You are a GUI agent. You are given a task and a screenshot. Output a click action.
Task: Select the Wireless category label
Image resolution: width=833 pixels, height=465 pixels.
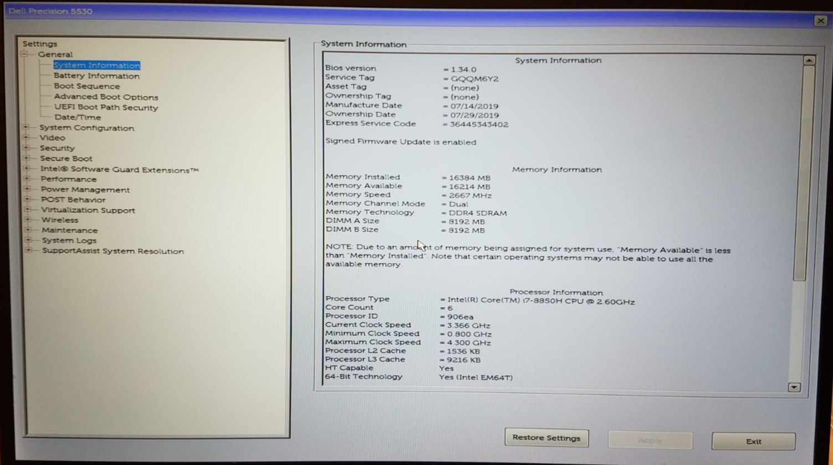click(60, 220)
